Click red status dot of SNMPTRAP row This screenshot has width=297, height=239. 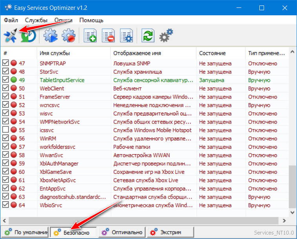pyautogui.click(x=14, y=63)
